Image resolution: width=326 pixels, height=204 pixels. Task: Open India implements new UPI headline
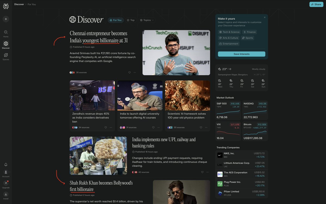pyautogui.click(x=164, y=143)
